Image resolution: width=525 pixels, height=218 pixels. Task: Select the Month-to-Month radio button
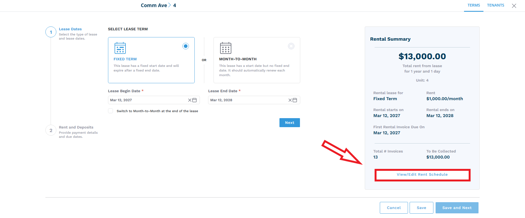click(291, 46)
